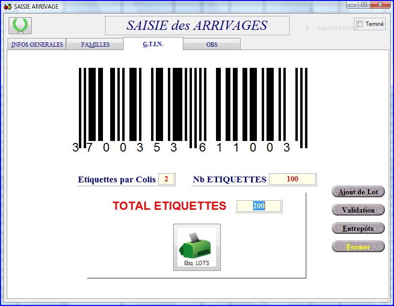Open Entrepôts button
394x306 pixels.
coord(358,229)
